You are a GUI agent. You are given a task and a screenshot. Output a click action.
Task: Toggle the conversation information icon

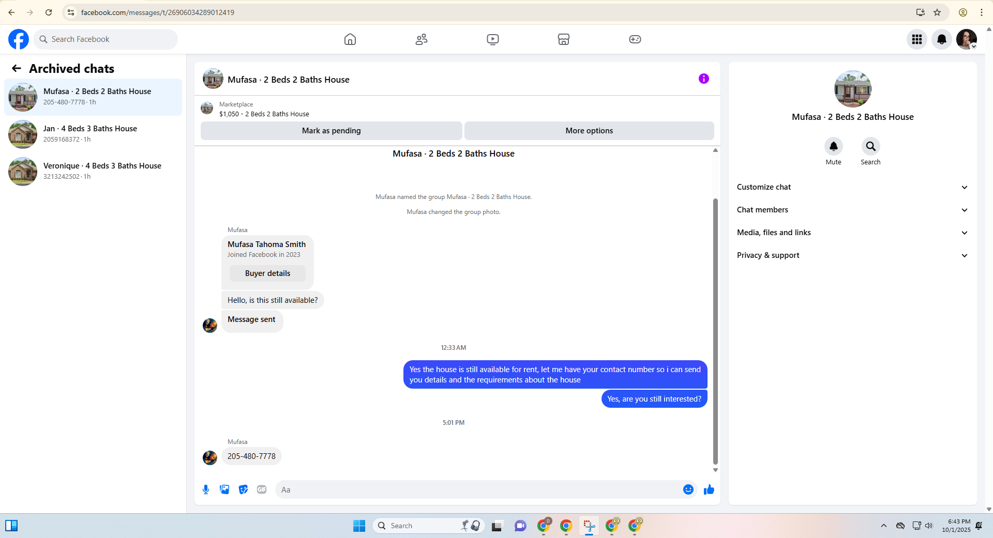pyautogui.click(x=704, y=79)
